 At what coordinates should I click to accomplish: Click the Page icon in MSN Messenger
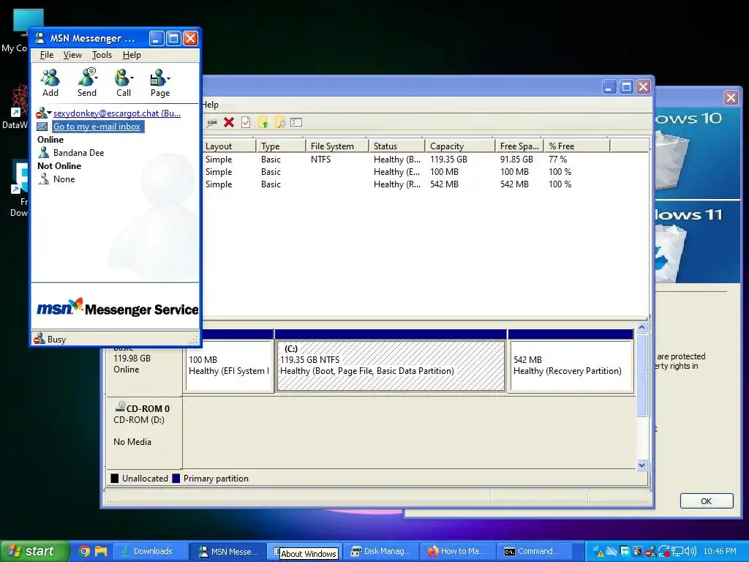[x=157, y=78]
